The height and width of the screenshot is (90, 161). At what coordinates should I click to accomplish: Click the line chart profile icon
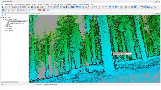14,10
